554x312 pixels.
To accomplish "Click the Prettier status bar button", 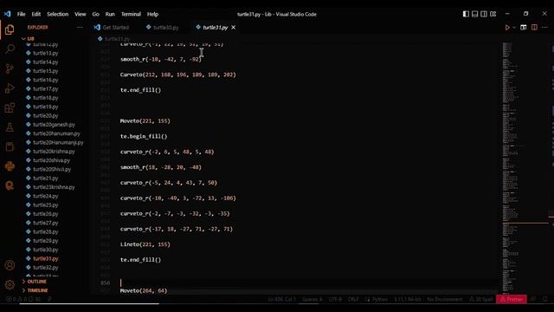I will [512, 299].
